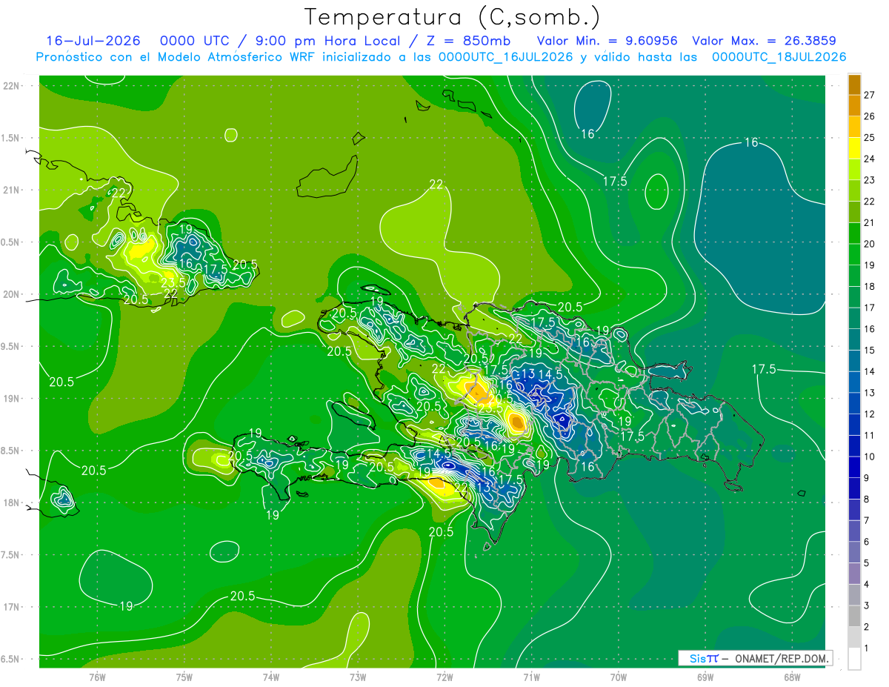The height and width of the screenshot is (687, 889).
Task: Click the 74W longitude axis label
Action: click(271, 677)
